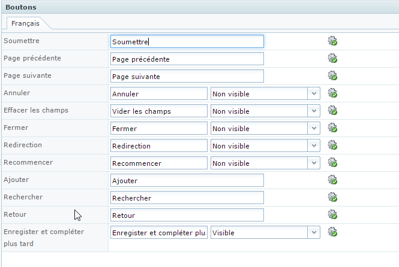Click the gear icon in Soumettre row

332,41
